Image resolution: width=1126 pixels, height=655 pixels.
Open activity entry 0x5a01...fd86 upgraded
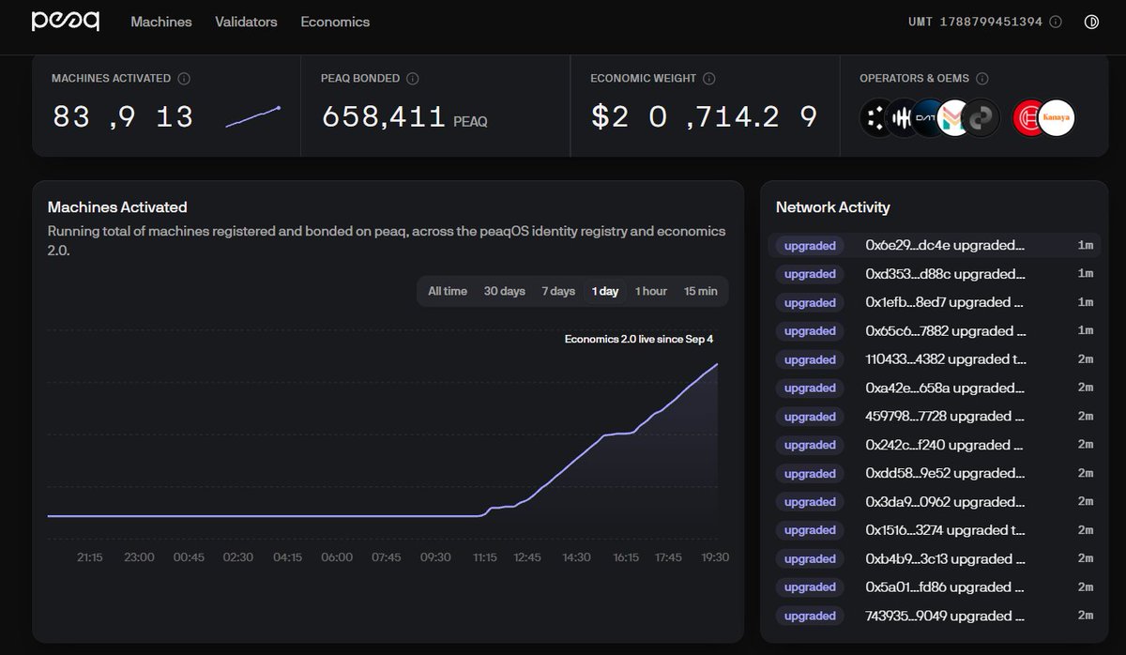coord(935,587)
